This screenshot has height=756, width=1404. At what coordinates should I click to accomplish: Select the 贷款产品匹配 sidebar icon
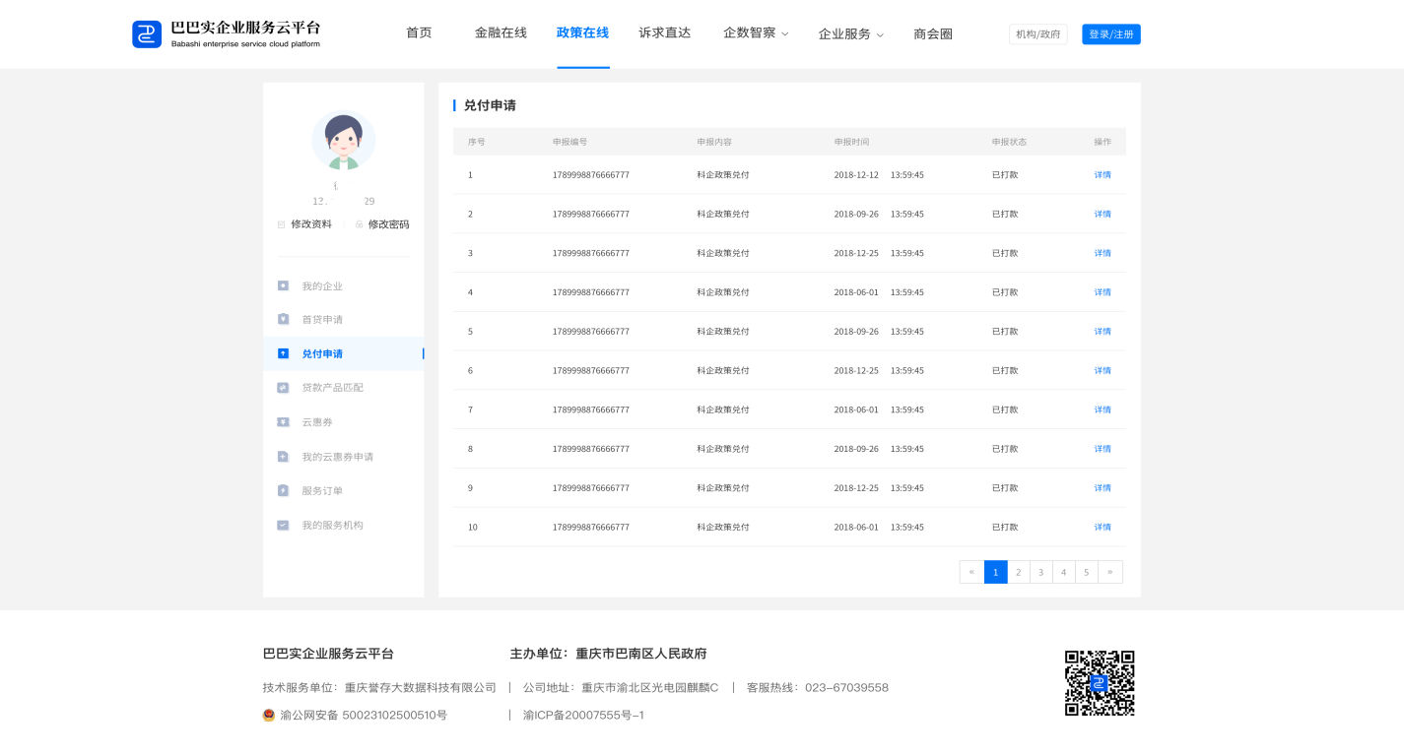coord(283,388)
